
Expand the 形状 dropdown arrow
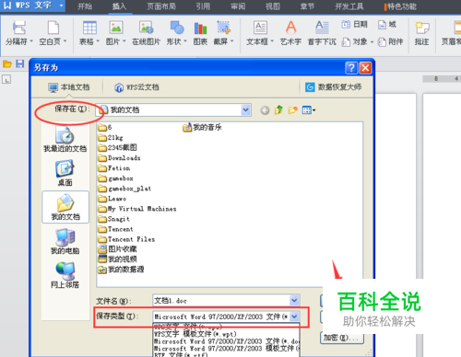[185, 41]
